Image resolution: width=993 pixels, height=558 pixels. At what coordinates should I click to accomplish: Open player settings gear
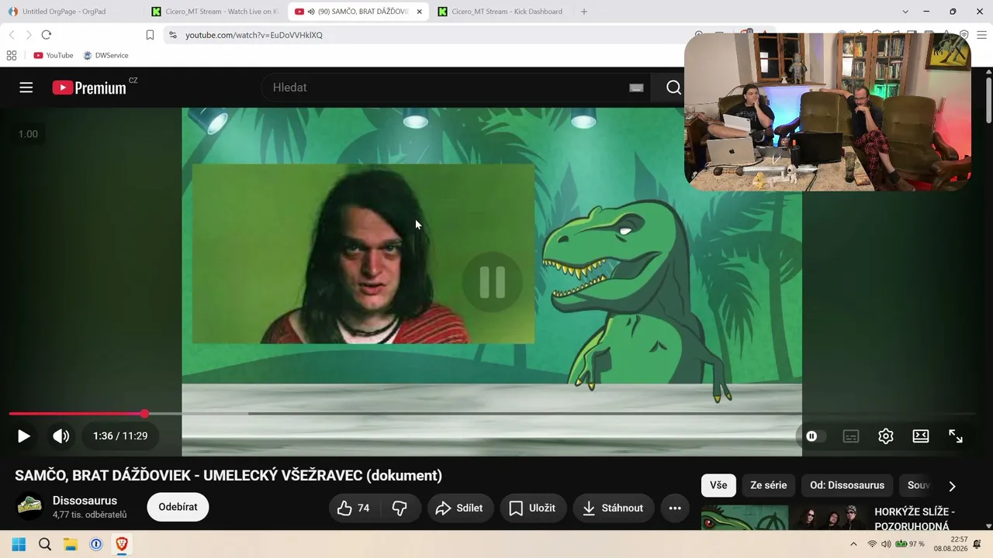coord(886,436)
